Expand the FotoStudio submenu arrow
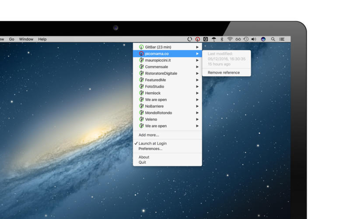This screenshot has width=350, height=219. (x=197, y=86)
